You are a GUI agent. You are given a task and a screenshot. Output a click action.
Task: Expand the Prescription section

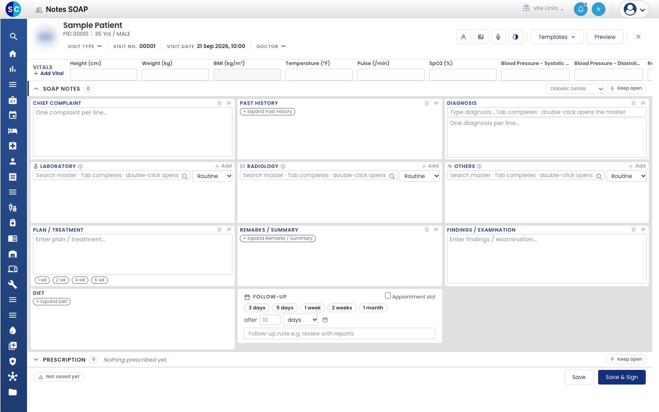36,360
